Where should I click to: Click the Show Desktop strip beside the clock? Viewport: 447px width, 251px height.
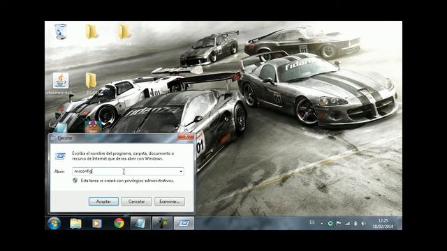pyautogui.click(x=400, y=223)
